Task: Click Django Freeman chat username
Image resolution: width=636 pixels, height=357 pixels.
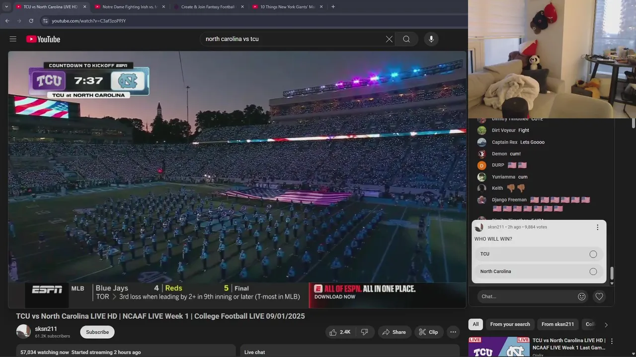Action: pyautogui.click(x=509, y=200)
